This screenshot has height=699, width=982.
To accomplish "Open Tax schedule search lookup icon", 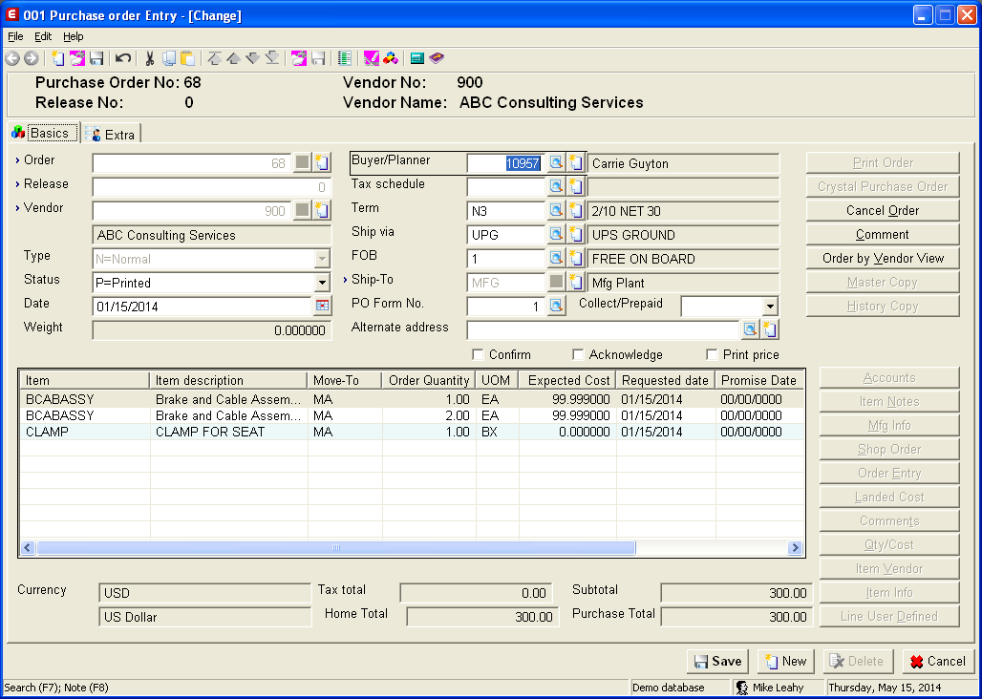I will pos(556,186).
